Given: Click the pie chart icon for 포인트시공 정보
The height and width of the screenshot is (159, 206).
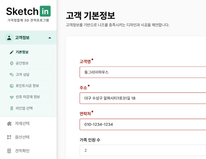Looking at the screenshot, I should tap(11, 86).
